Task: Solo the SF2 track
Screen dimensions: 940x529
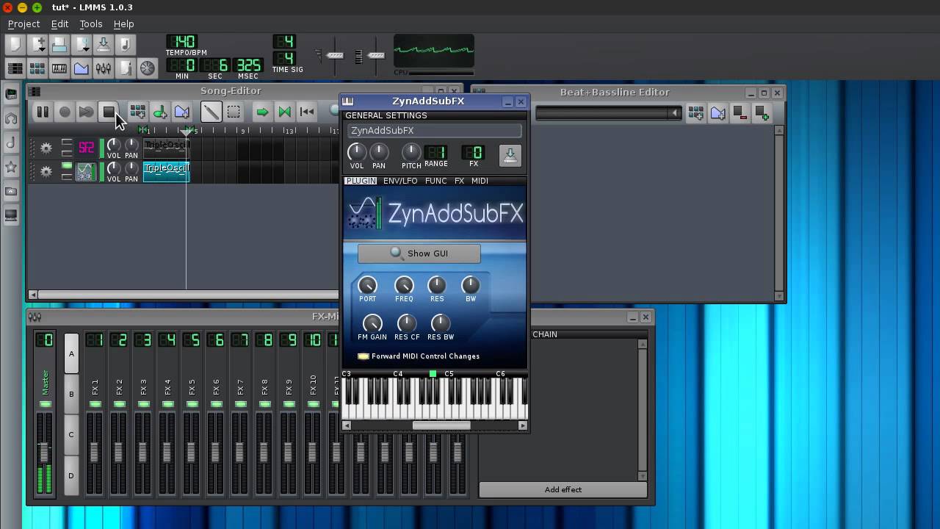Action: pos(67,154)
